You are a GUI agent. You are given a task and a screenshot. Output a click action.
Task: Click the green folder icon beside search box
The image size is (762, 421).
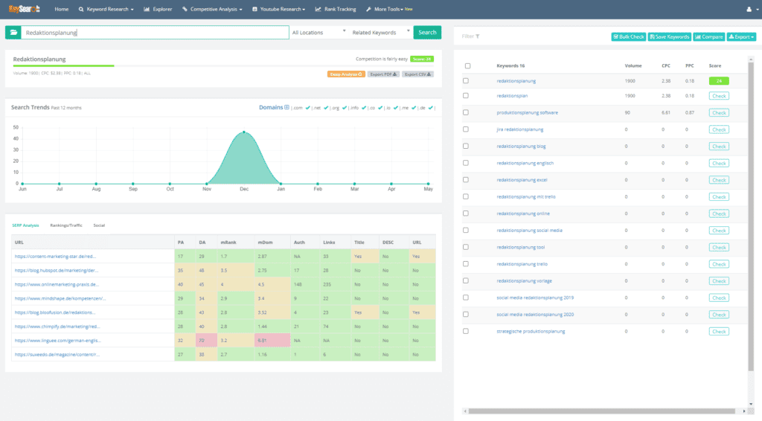[12, 33]
